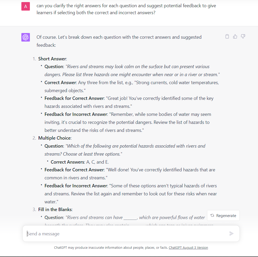
Task: Open the ChatGPT August 3 Version link
Action: 188,247
